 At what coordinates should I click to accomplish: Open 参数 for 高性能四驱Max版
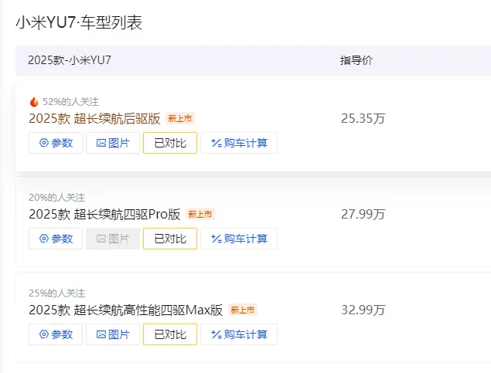point(56,334)
